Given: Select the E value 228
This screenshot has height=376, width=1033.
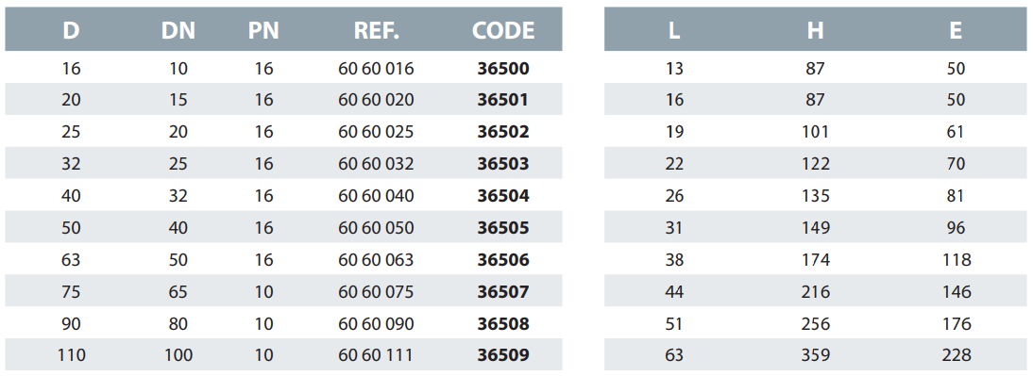Looking at the screenshot, I should [x=956, y=355].
